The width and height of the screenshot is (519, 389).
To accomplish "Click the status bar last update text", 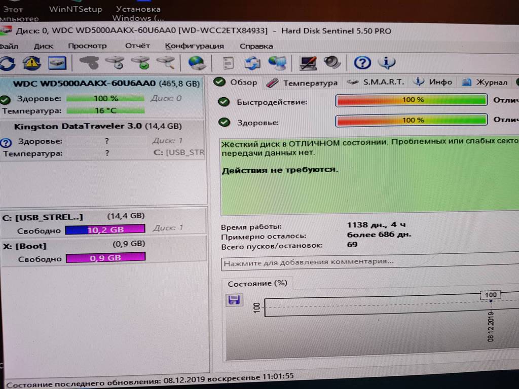I will coord(150,380).
